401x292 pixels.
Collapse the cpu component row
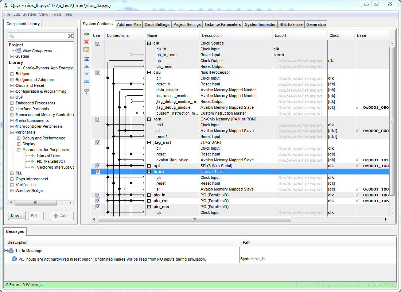(149, 73)
